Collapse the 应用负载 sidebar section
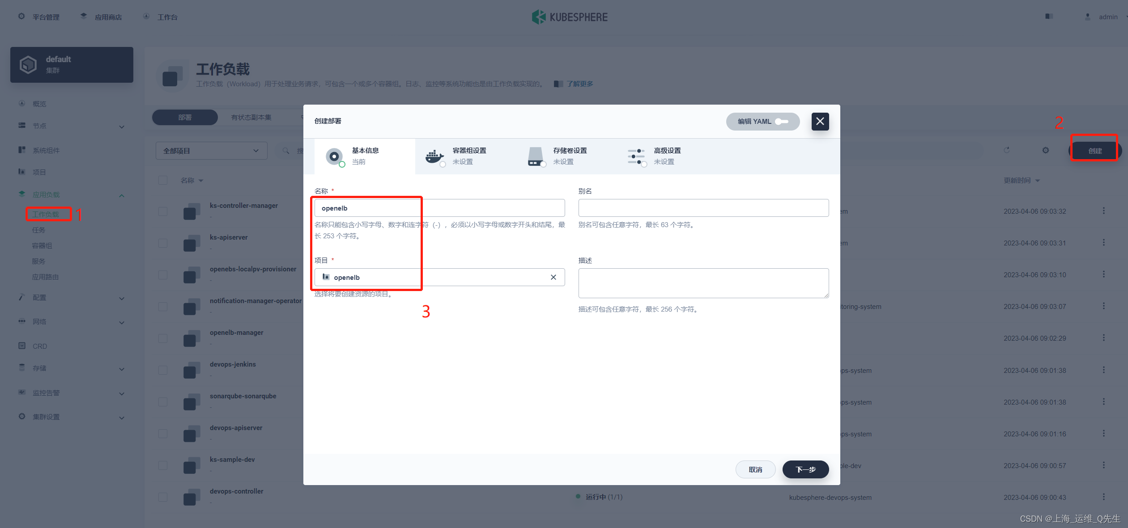This screenshot has width=1128, height=528. (x=72, y=194)
